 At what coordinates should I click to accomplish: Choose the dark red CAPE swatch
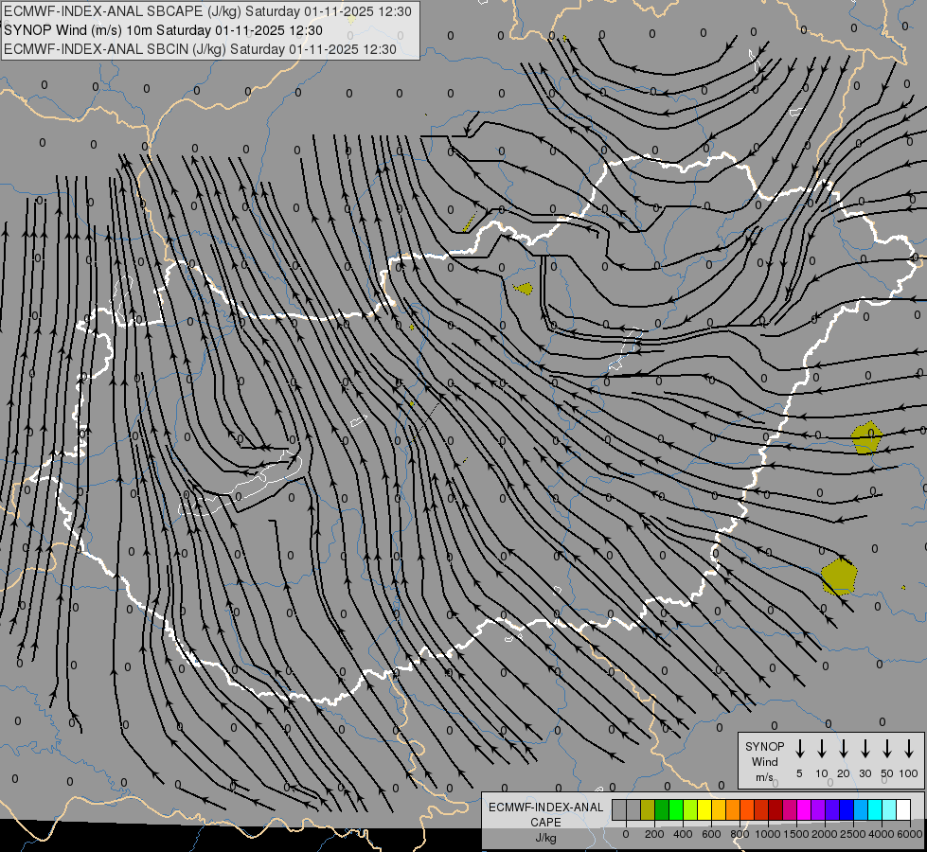coord(775,809)
